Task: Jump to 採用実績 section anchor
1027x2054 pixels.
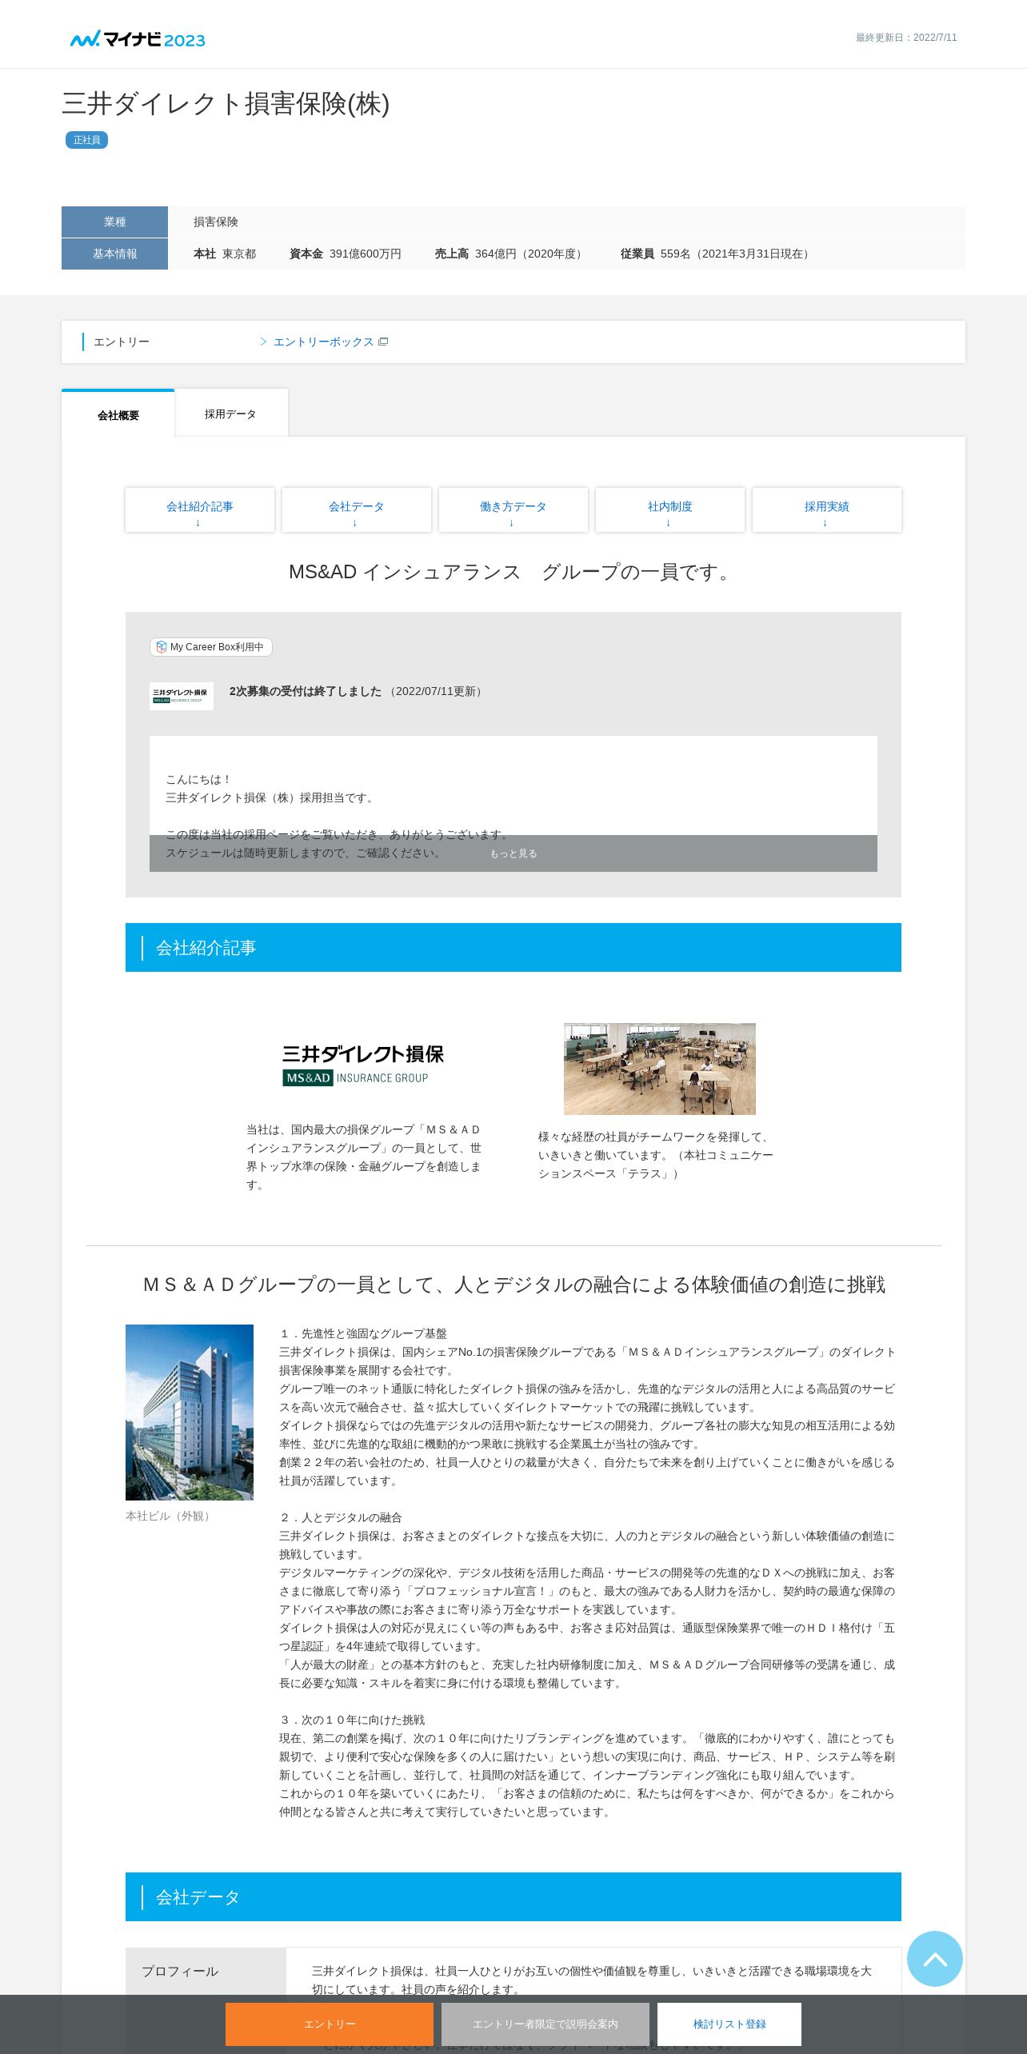Action: [827, 510]
